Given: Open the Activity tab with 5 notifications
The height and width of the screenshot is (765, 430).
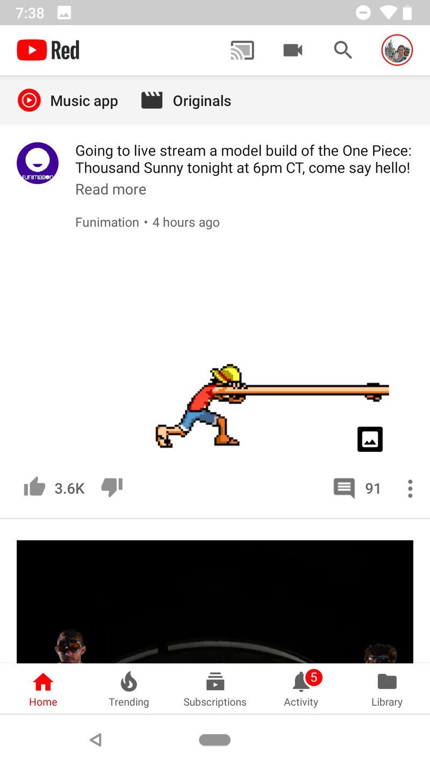Looking at the screenshot, I should tap(301, 689).
